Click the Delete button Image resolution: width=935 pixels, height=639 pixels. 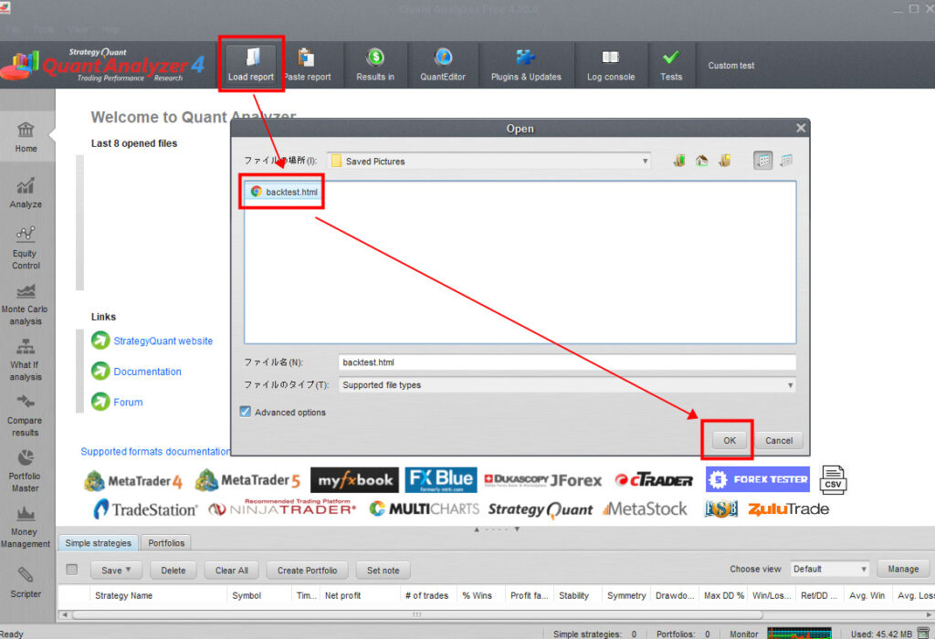[x=173, y=571]
